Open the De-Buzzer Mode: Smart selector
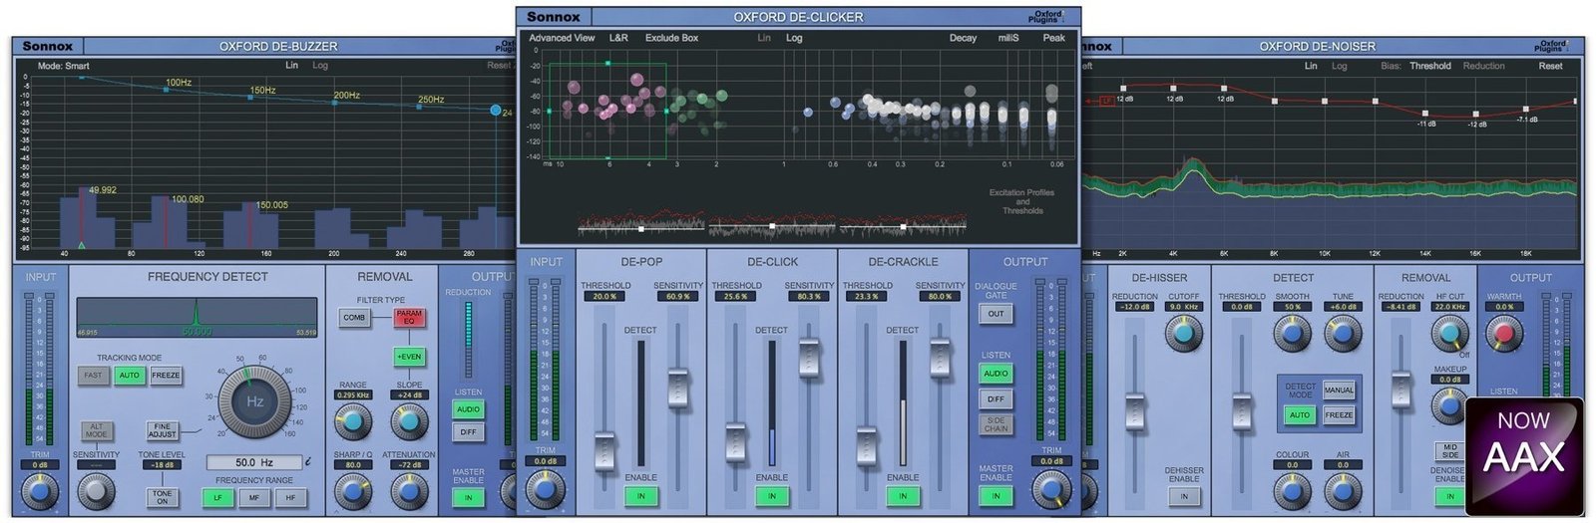The height and width of the screenshot is (523, 1596). [64, 66]
